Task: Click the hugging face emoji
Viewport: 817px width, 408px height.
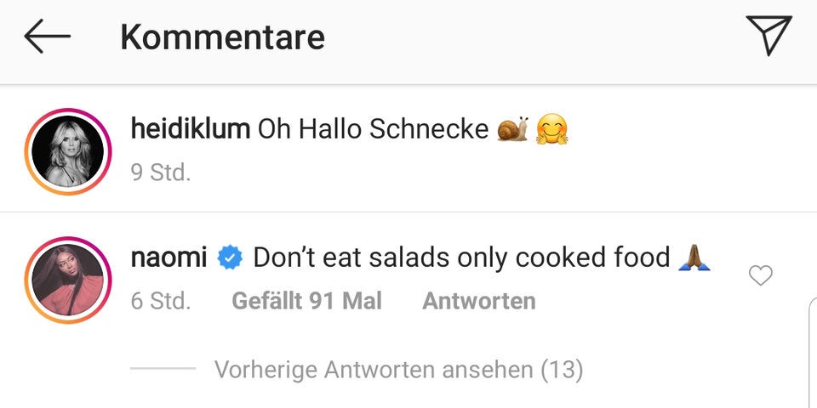Action: (552, 129)
